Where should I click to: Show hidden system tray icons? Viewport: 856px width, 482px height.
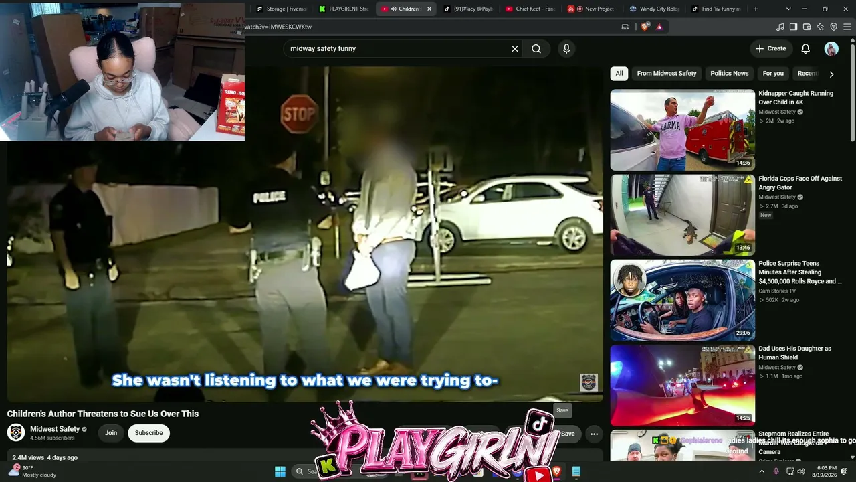pyautogui.click(x=761, y=471)
